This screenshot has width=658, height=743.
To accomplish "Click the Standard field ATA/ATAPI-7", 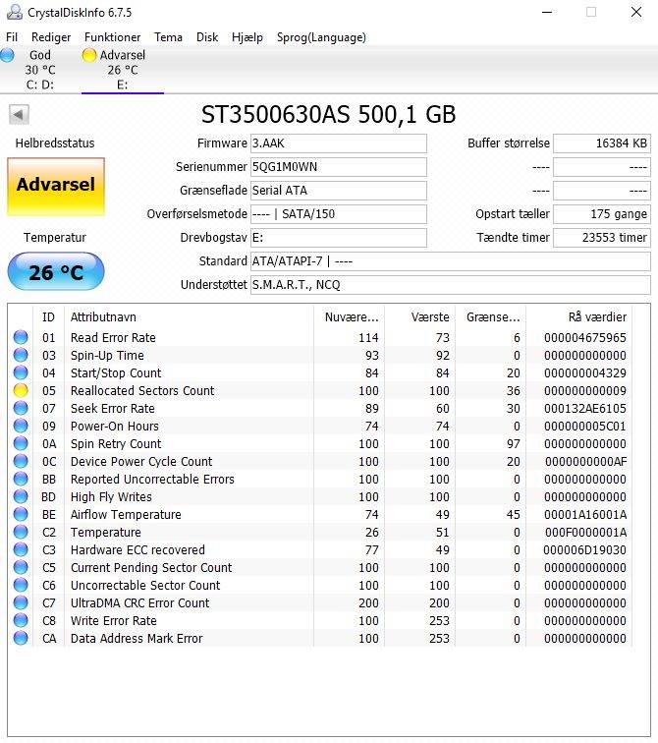I will coord(450,261).
